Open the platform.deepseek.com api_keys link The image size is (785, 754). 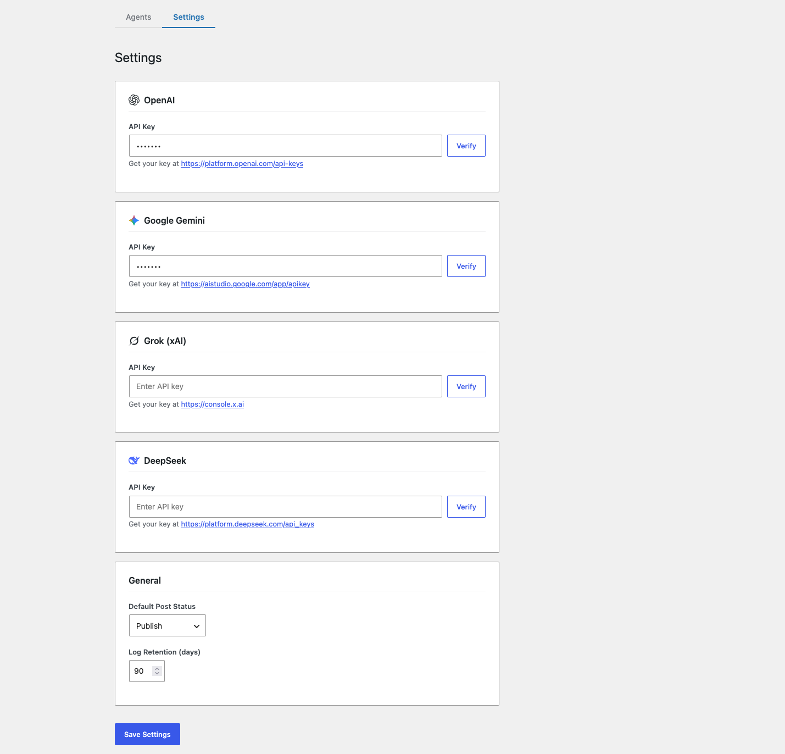pyautogui.click(x=248, y=524)
